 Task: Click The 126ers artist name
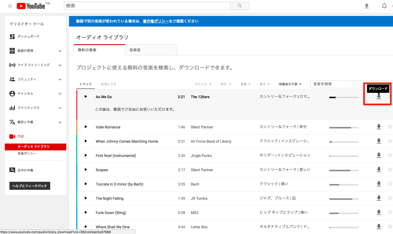pyautogui.click(x=200, y=97)
